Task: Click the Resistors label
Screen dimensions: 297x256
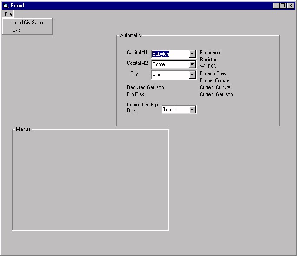Action: [x=209, y=60]
